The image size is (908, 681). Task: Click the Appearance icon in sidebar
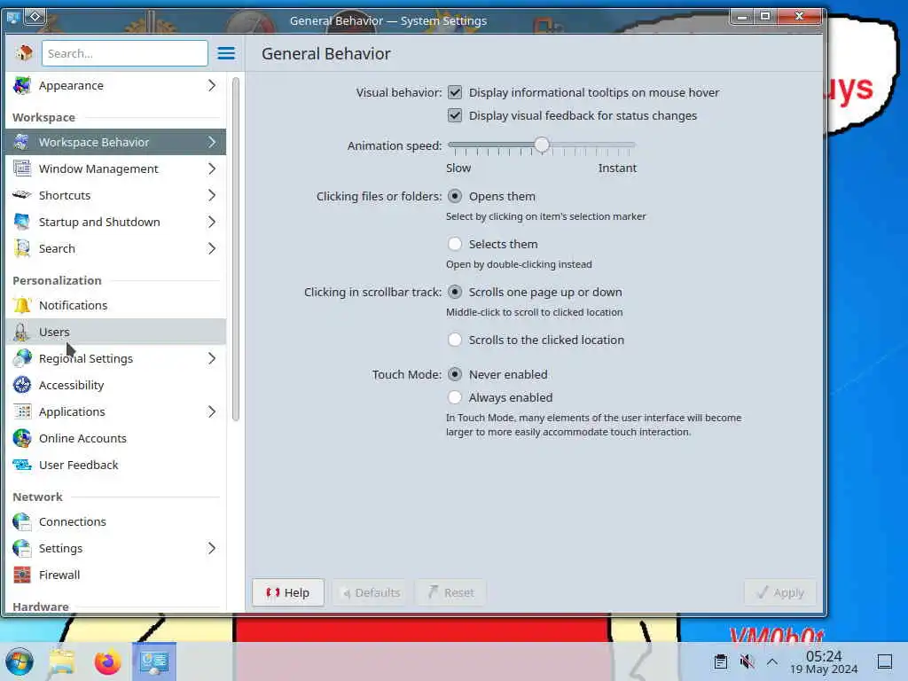tap(22, 85)
